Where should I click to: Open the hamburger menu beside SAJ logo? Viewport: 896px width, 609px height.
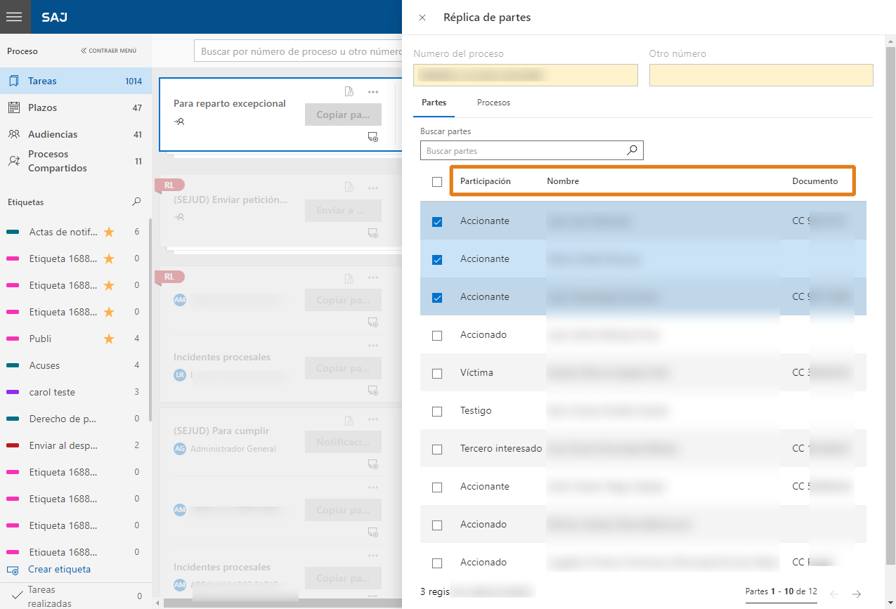(x=15, y=17)
